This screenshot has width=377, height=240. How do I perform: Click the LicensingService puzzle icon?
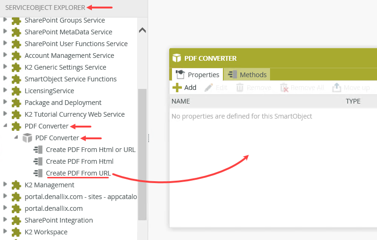click(x=16, y=91)
